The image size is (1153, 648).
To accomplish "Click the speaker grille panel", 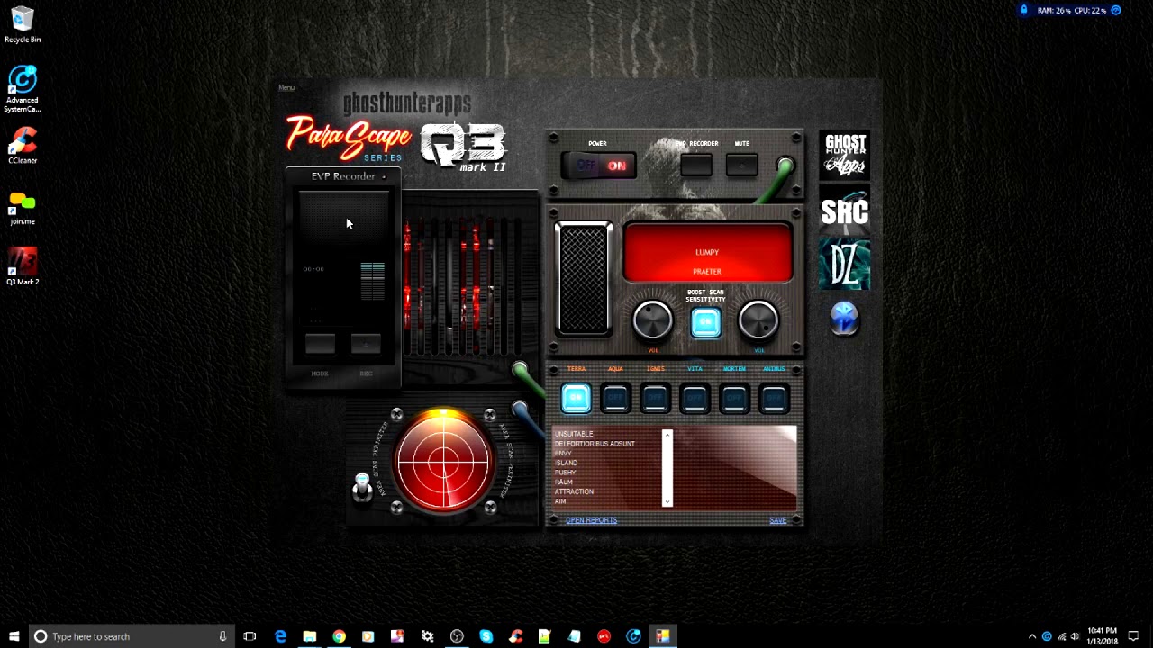I will [583, 278].
